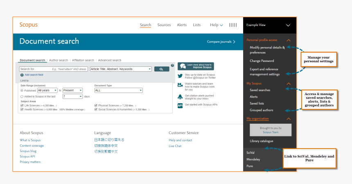Open Modify personal details & preferences
The height and width of the screenshot is (184, 352).
pos(267,50)
